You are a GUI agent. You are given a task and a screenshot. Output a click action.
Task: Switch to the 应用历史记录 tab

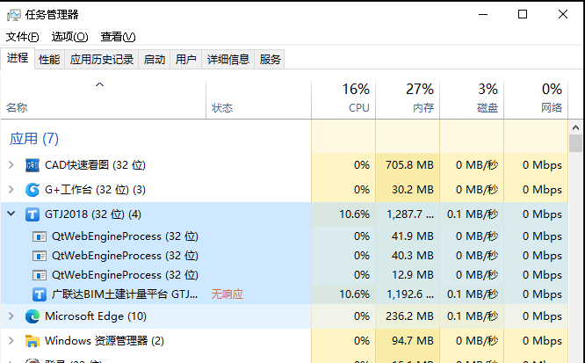[102, 60]
